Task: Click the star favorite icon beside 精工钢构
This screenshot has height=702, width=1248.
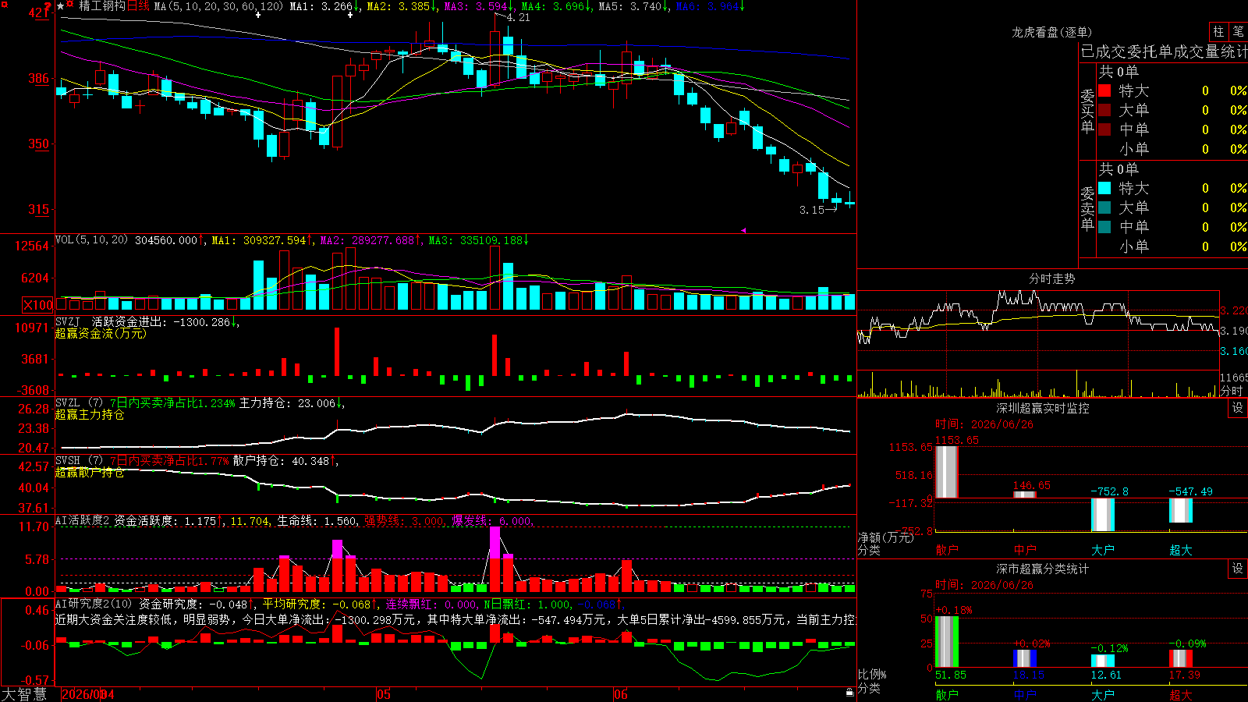Action: 61,6
